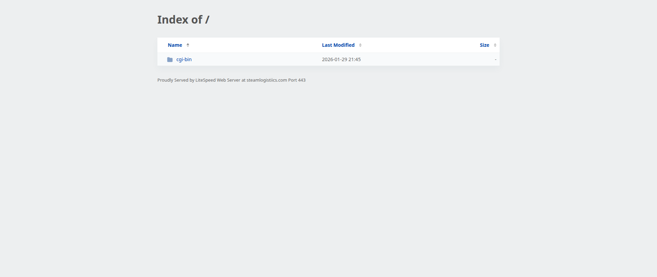Click "Proudly Served by" footer text
Screen dimensions: 657x277
coord(176,80)
